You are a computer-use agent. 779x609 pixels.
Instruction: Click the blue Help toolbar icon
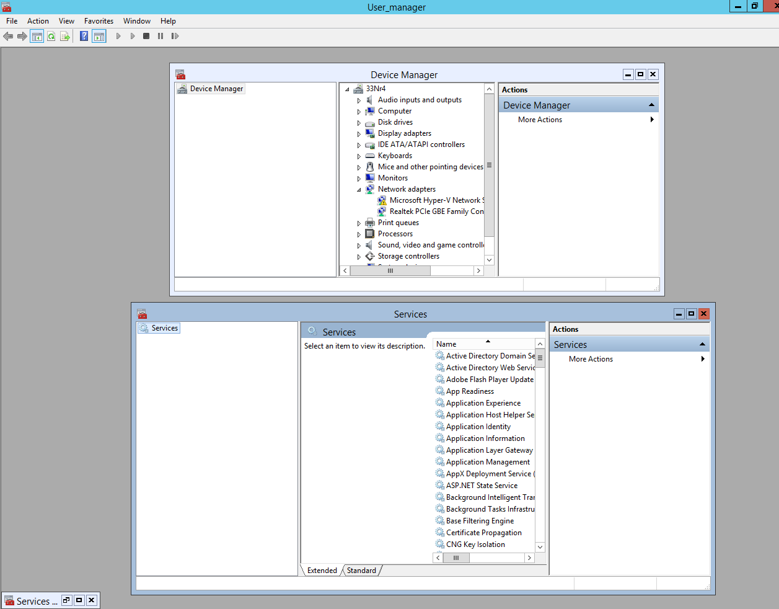[84, 37]
